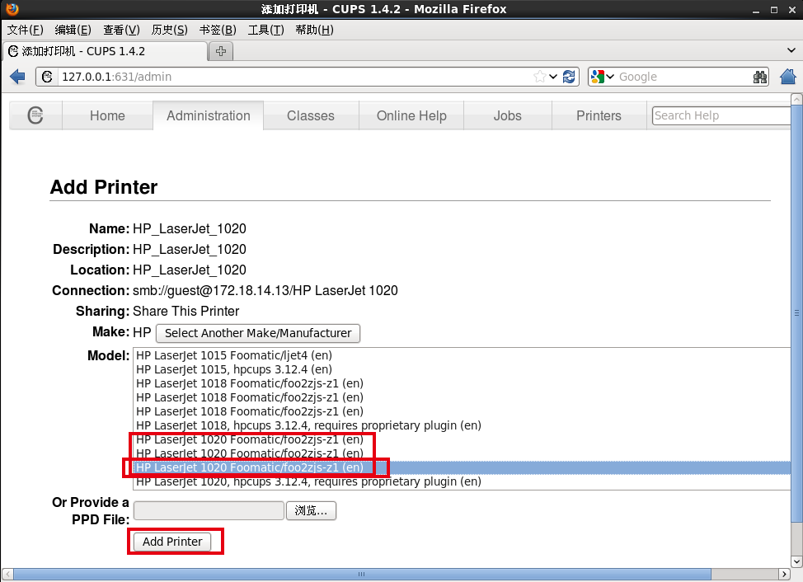Switch to the Administration tab
Viewport: 803px width, 582px height.
209,115
